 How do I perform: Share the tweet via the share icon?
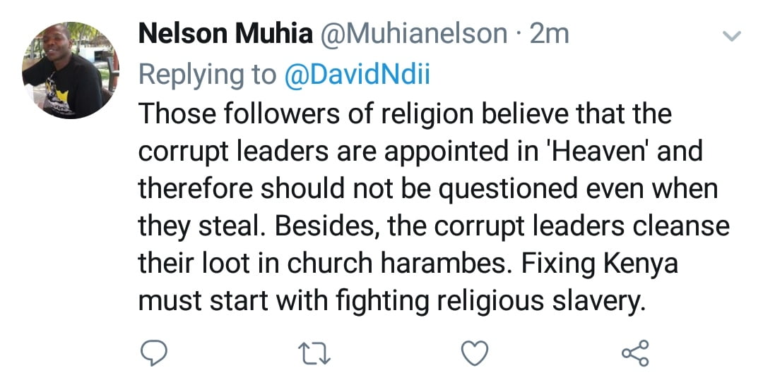click(x=634, y=352)
